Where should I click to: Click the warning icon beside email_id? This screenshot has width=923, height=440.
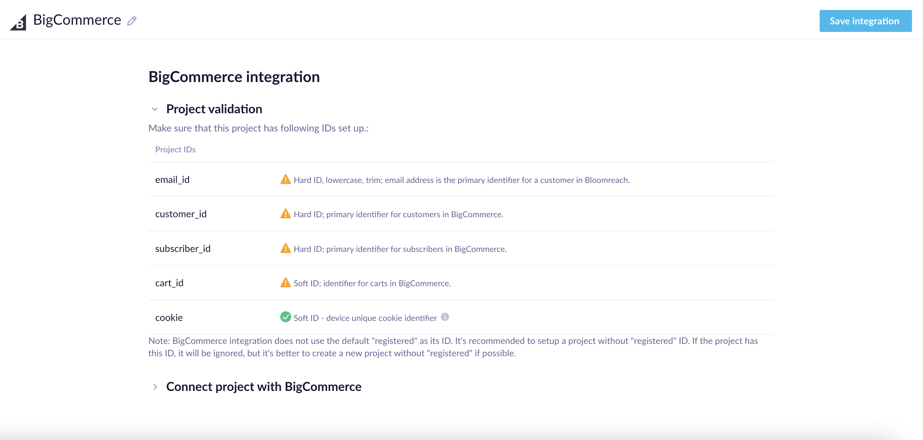click(x=285, y=180)
